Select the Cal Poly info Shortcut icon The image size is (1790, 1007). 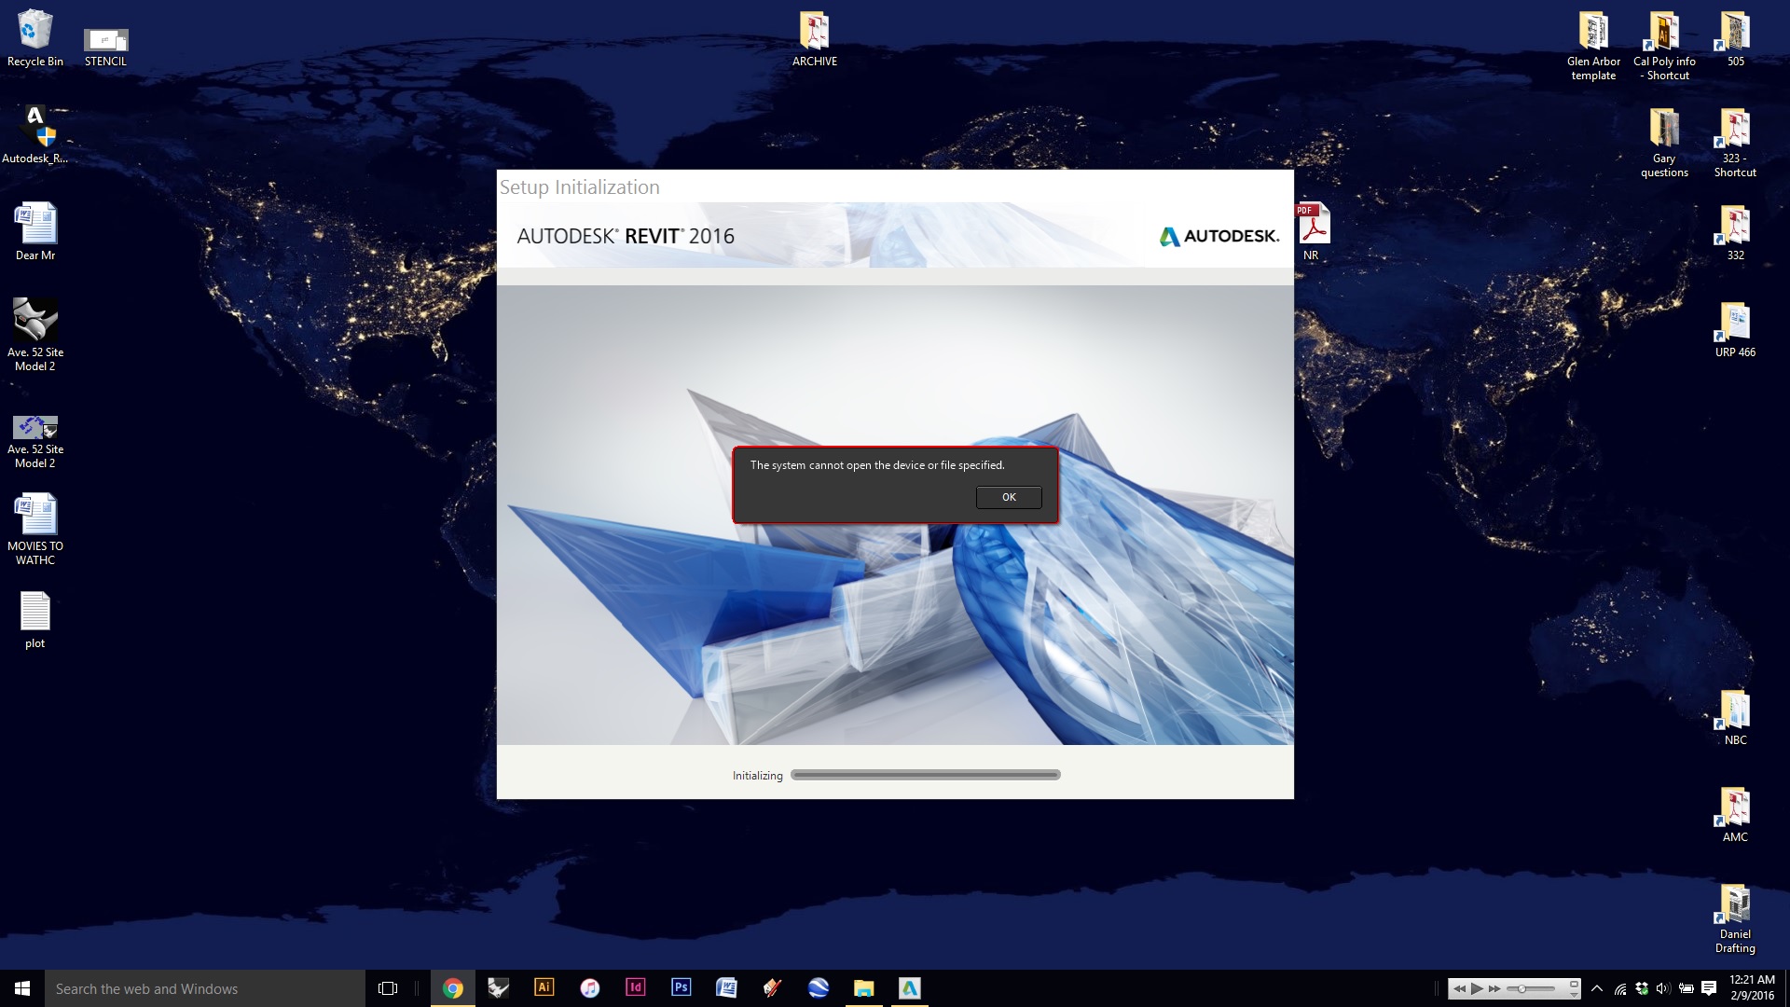1664,46
